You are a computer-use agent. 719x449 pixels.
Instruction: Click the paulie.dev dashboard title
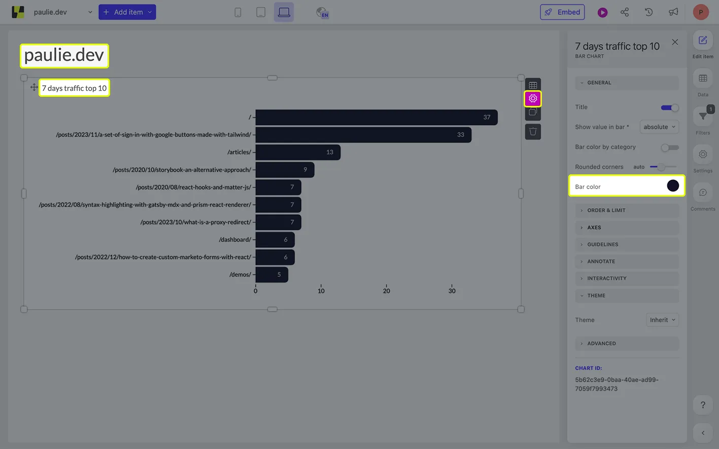click(x=64, y=55)
